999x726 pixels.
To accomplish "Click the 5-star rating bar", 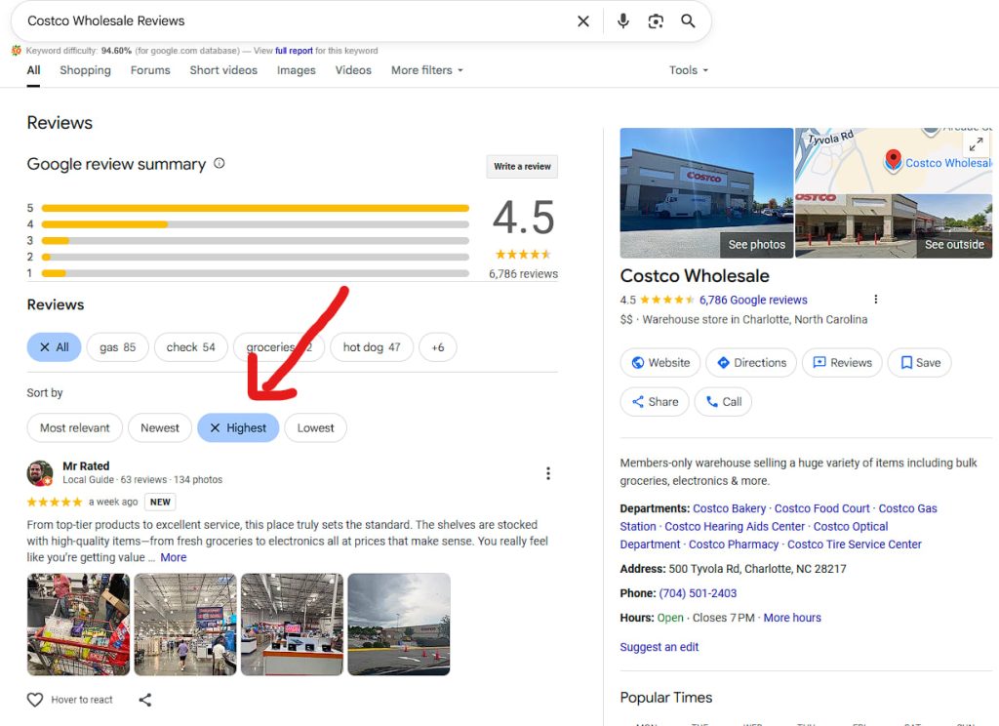I will [255, 208].
